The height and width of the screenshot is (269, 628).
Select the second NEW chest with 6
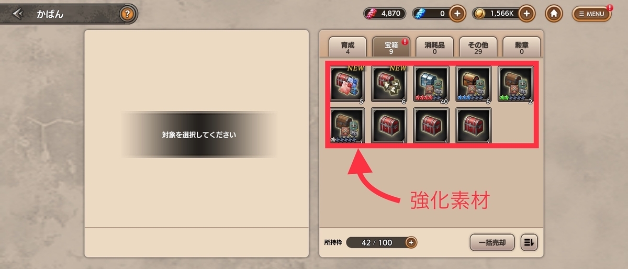point(390,84)
